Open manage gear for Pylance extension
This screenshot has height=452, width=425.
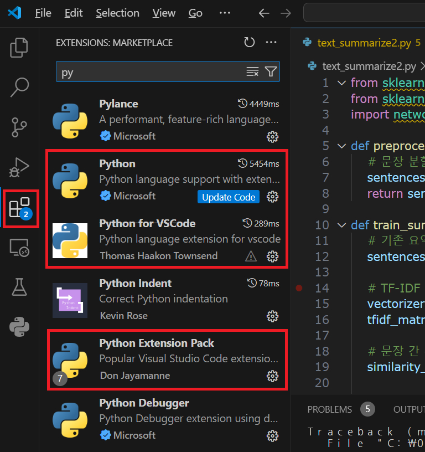(272, 137)
